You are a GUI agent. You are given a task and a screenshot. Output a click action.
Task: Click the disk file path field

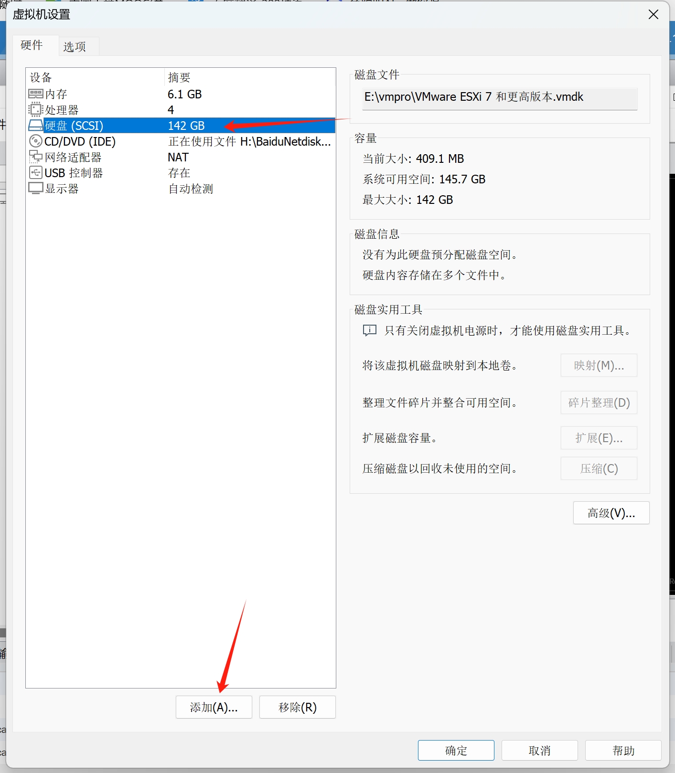click(x=500, y=97)
